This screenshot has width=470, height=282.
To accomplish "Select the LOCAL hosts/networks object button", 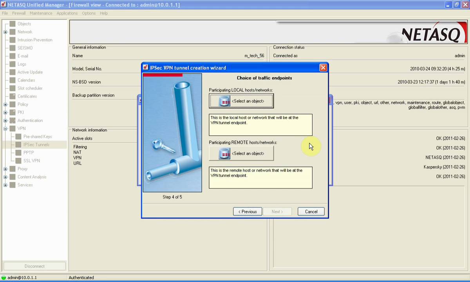I will click(241, 101).
